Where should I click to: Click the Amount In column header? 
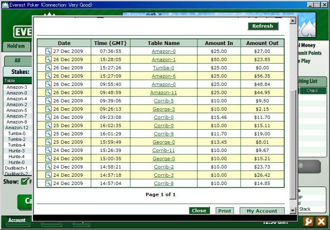(x=219, y=43)
